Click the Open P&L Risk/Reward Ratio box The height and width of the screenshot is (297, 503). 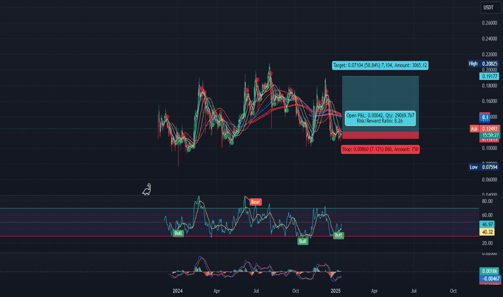pyautogui.click(x=380, y=118)
